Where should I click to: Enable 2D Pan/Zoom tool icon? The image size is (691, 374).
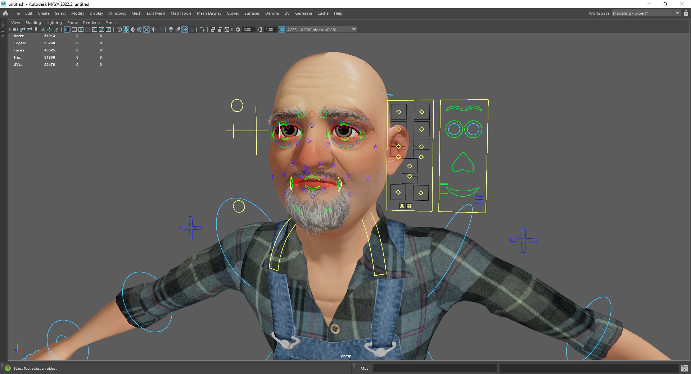coord(50,29)
